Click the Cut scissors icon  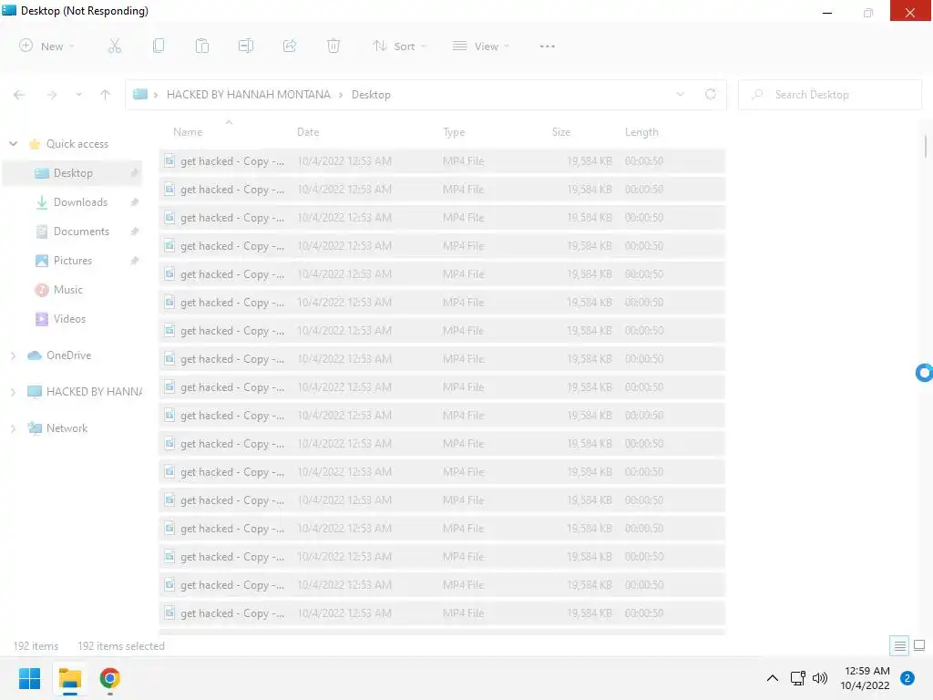[114, 46]
